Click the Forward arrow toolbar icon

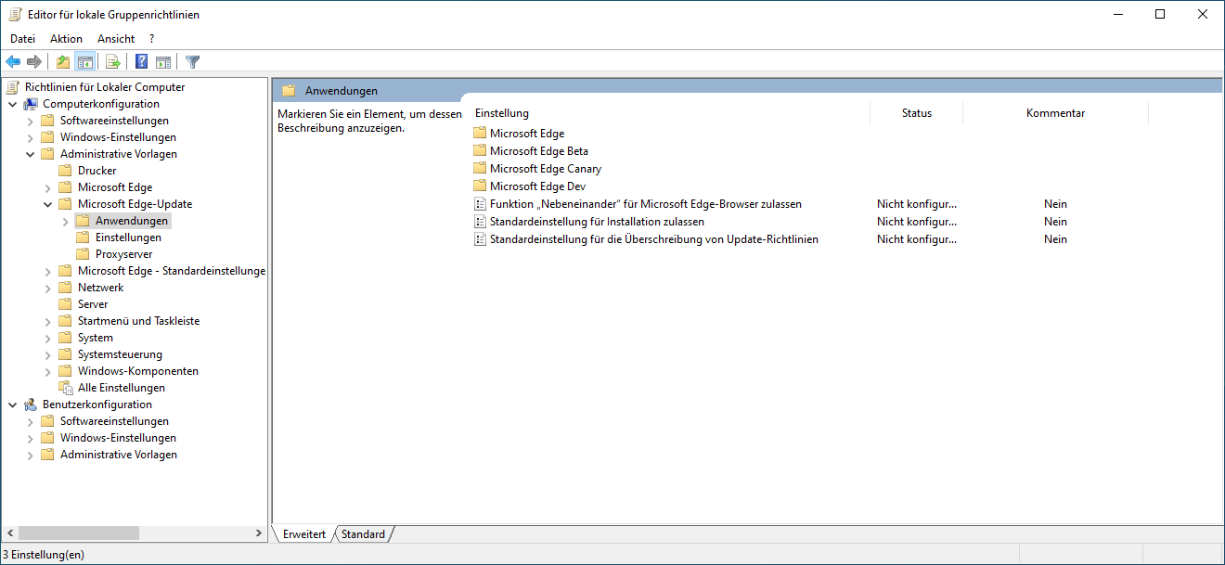pos(34,62)
